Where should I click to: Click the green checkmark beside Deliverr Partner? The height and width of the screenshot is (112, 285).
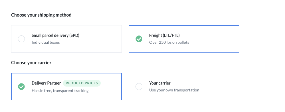click(21, 87)
